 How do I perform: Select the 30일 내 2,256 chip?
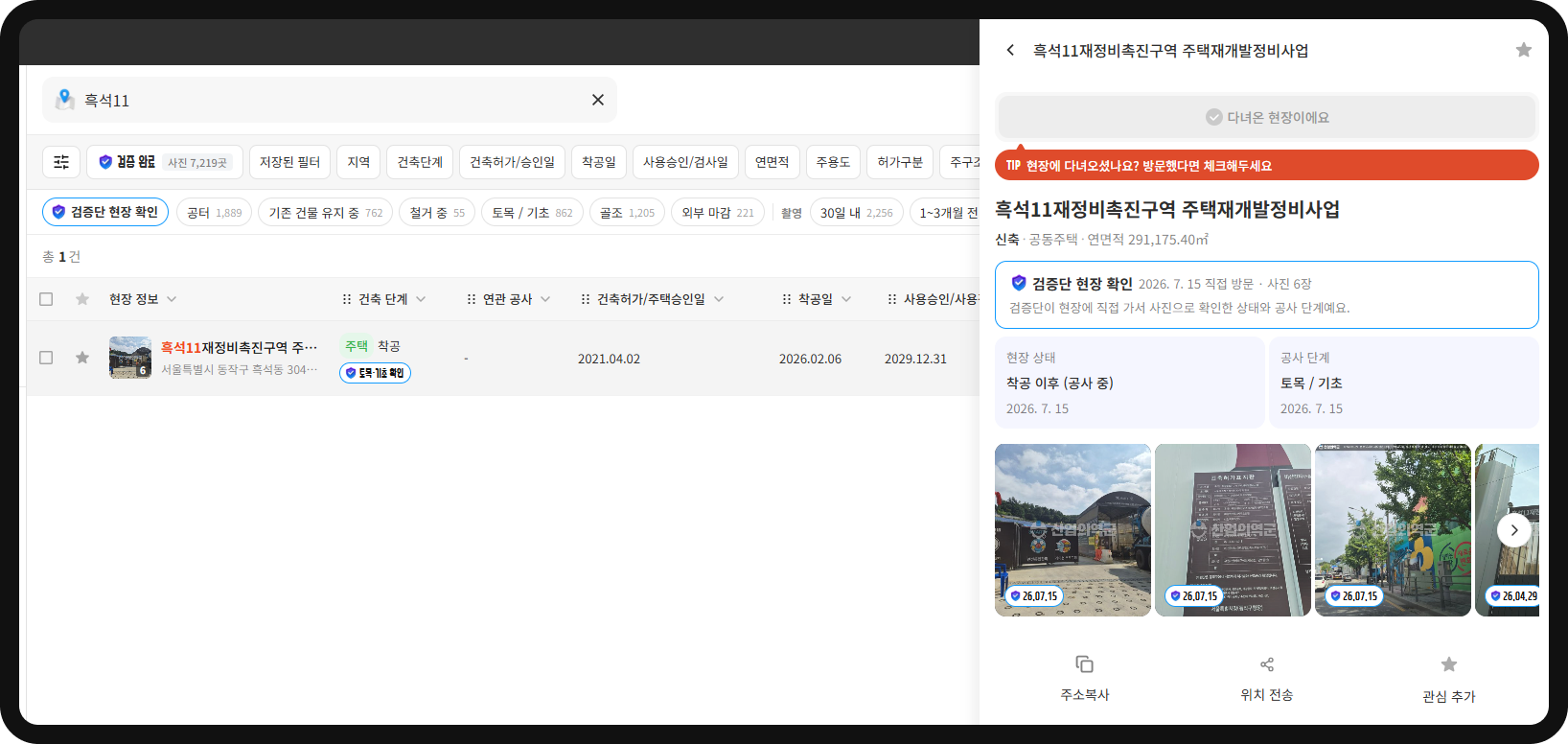pos(856,212)
